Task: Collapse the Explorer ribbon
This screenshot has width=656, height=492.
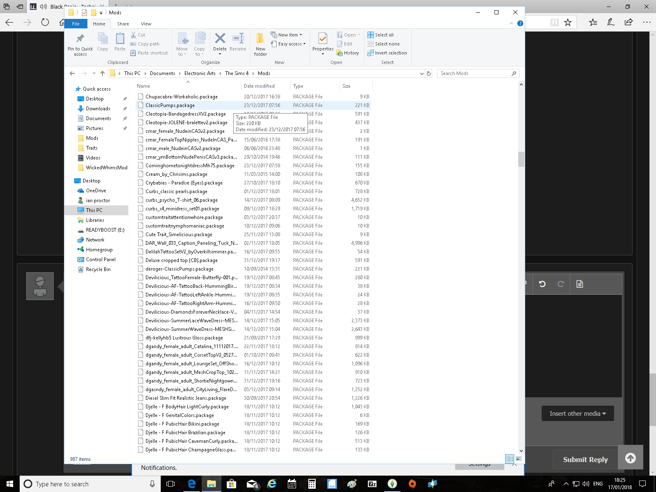Action: coord(511,24)
